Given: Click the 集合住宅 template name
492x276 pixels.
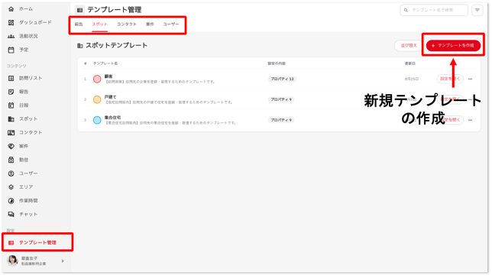Looking at the screenshot, I should point(112,117).
